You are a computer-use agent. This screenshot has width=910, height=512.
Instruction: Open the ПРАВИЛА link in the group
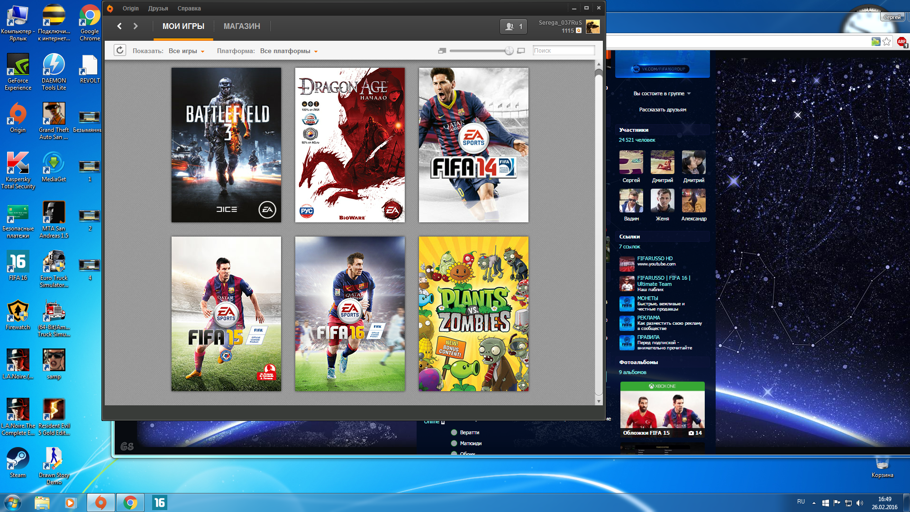point(648,337)
